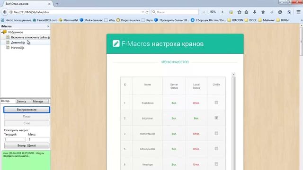
Task: Click the address bar with file:///C:/FM525b/table.html
Action: (77, 12)
